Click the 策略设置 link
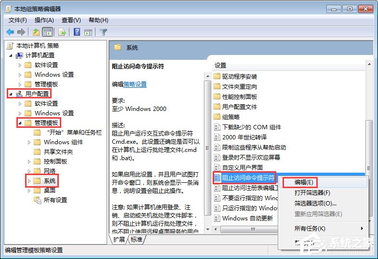The height and width of the screenshot is (259, 378). tap(135, 84)
